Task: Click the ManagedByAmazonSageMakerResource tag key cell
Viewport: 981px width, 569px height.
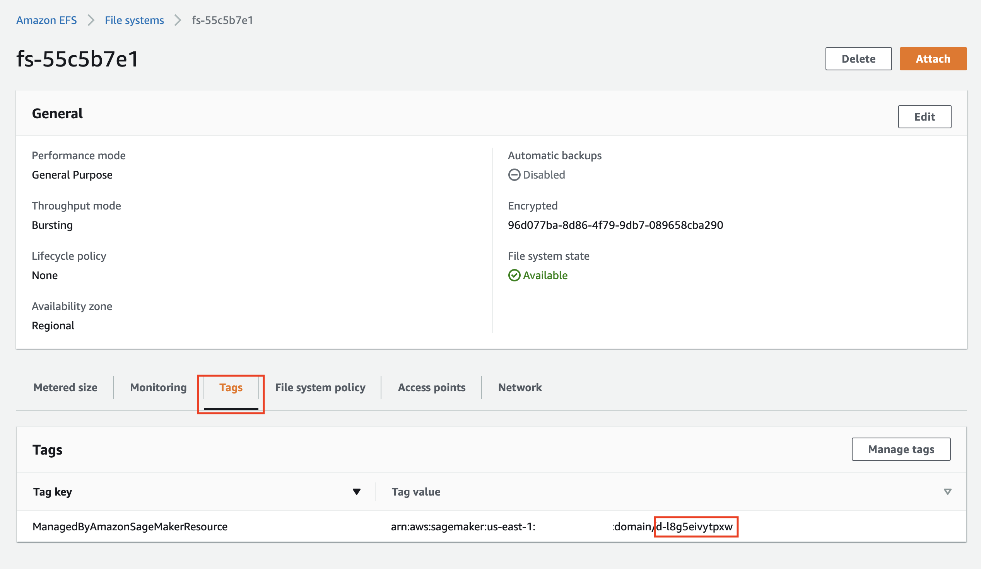Action: [130, 526]
